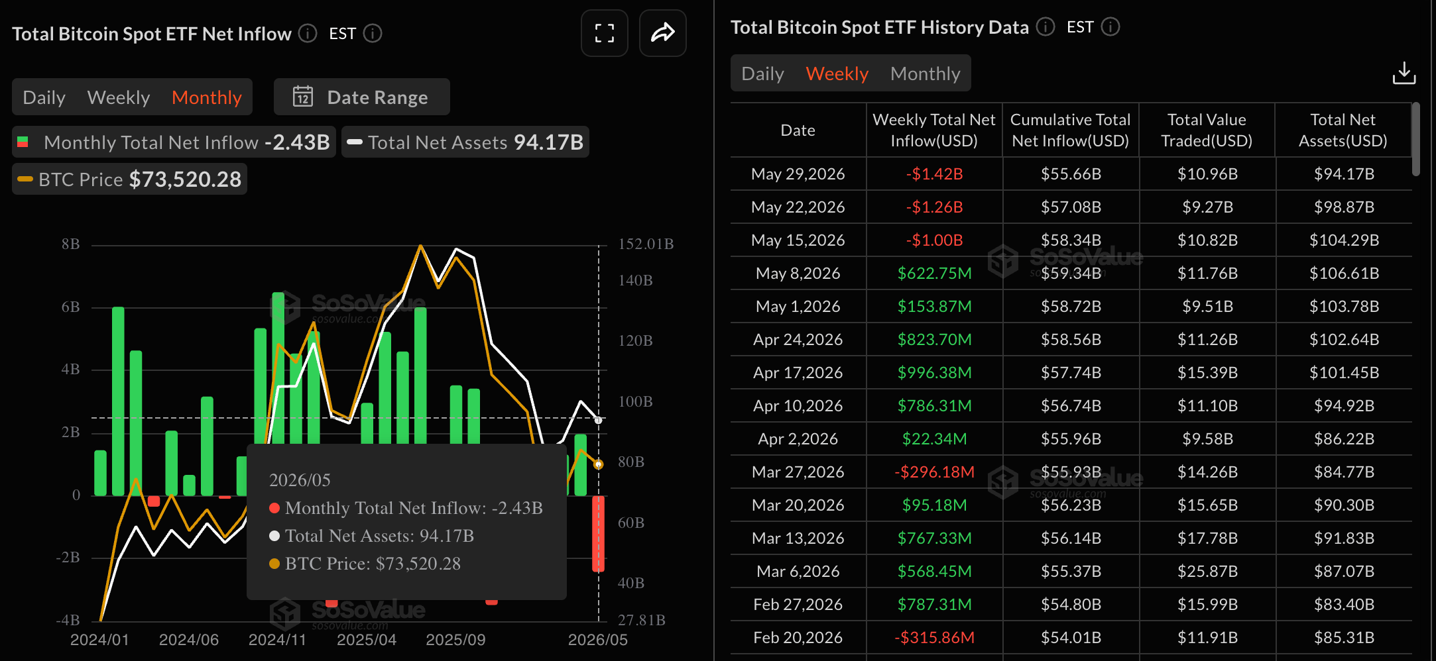Select Daily tab in History Data
The width and height of the screenshot is (1436, 661).
pos(762,74)
